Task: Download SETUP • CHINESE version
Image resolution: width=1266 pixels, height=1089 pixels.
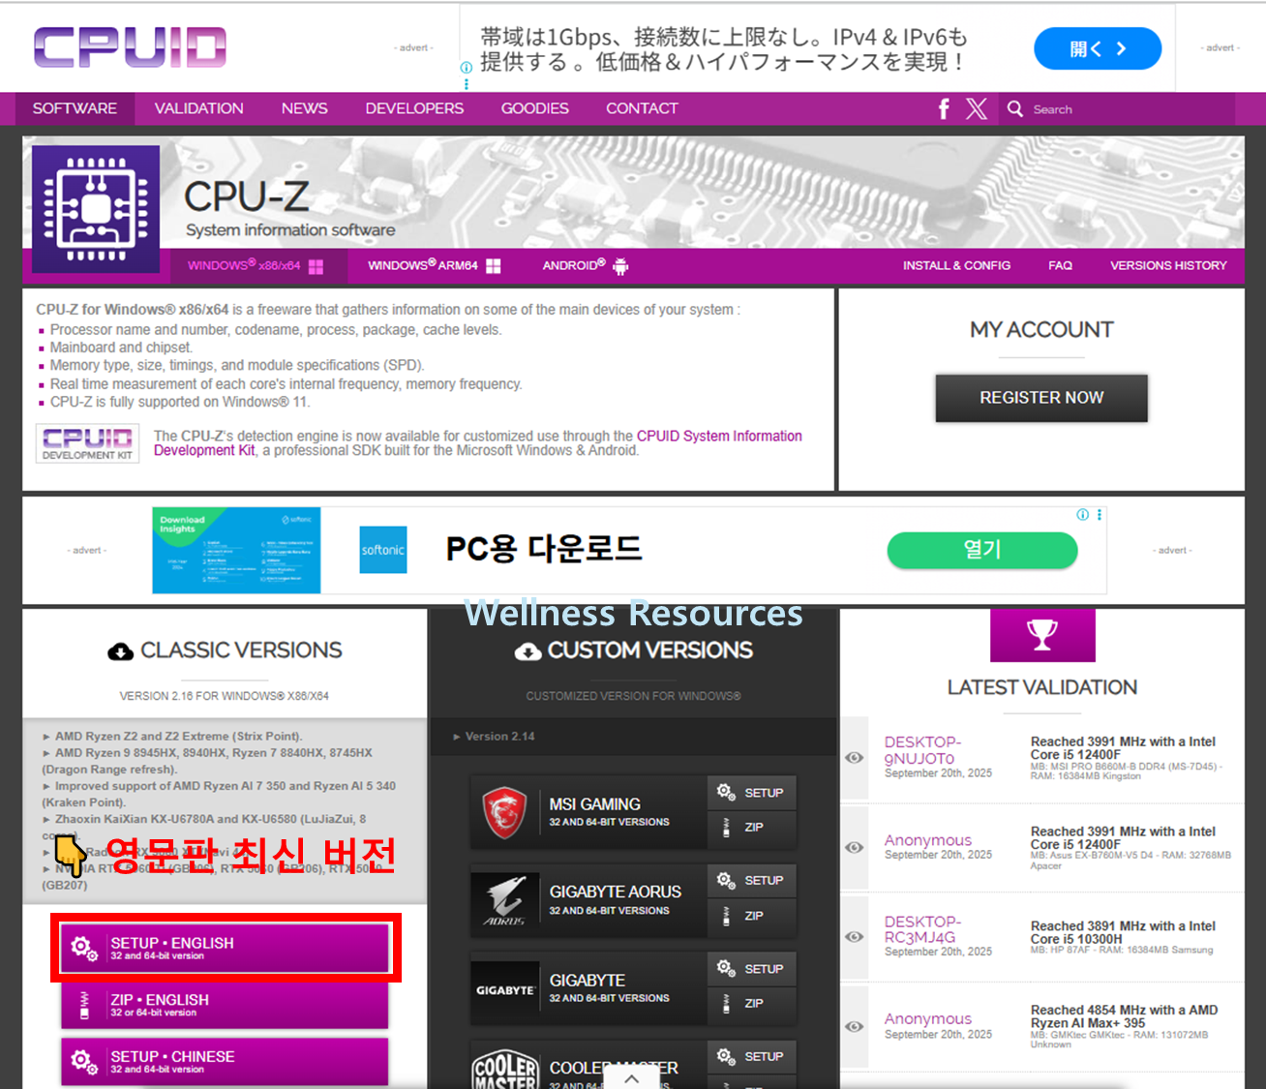Action: coord(225,1062)
